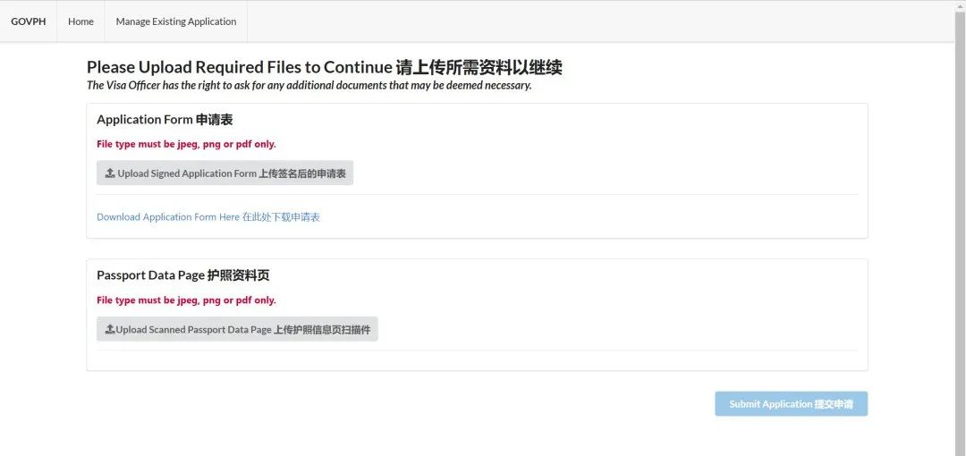Select the Application Form 申请表 section title
This screenshot has height=456, width=966.
pyautogui.click(x=165, y=120)
